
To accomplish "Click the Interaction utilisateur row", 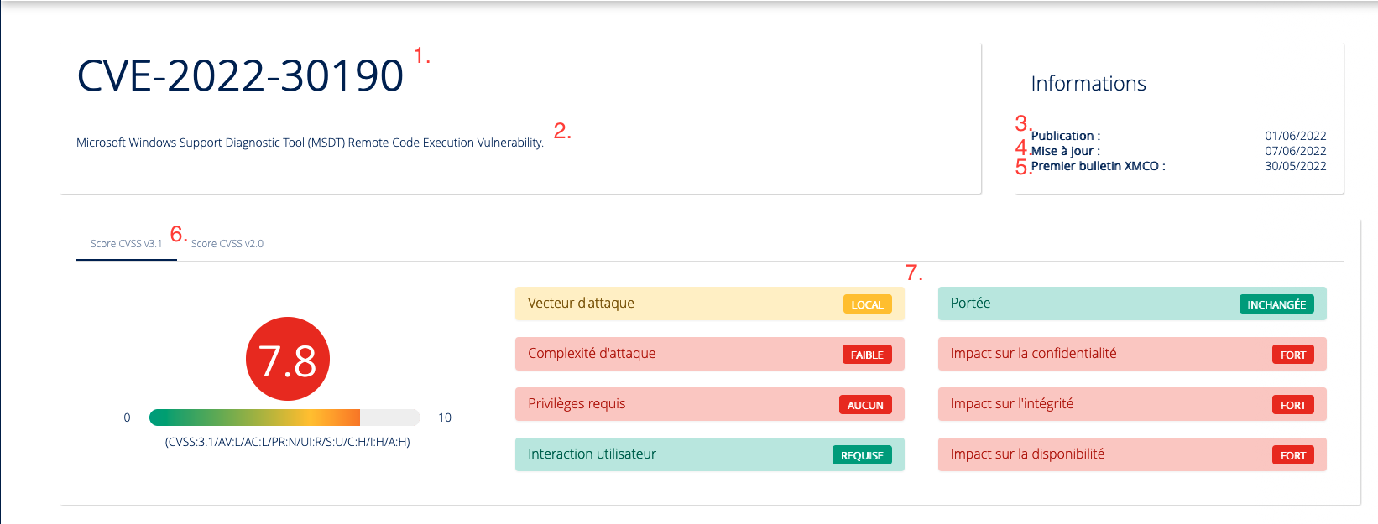I will point(655,454).
